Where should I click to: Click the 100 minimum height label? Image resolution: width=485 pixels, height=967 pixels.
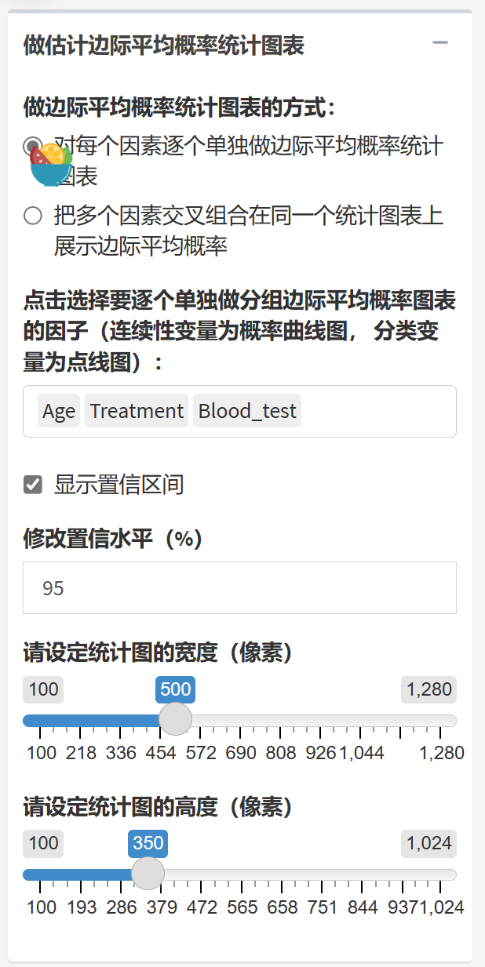pos(43,844)
